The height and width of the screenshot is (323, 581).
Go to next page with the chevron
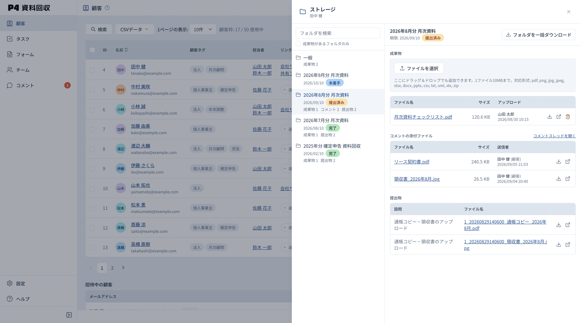pyautogui.click(x=123, y=268)
